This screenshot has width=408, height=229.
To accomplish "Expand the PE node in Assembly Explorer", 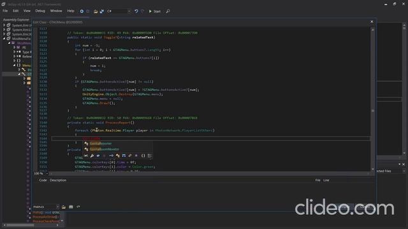I will (14, 48).
